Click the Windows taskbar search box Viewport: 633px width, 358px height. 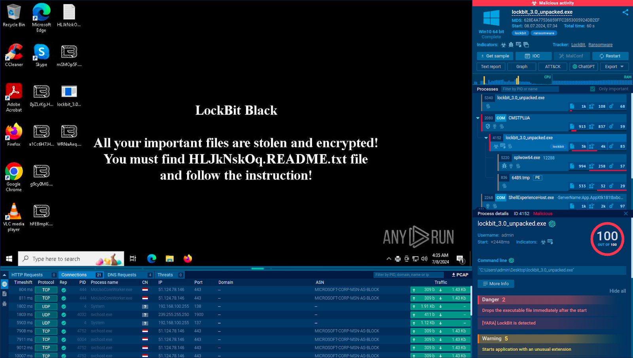(71, 259)
